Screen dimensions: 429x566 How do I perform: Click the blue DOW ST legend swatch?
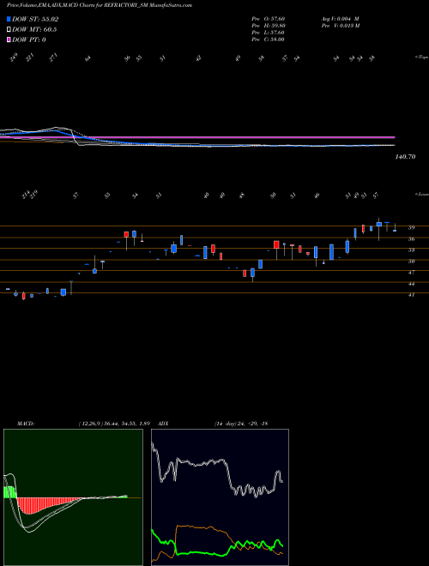(9, 19)
